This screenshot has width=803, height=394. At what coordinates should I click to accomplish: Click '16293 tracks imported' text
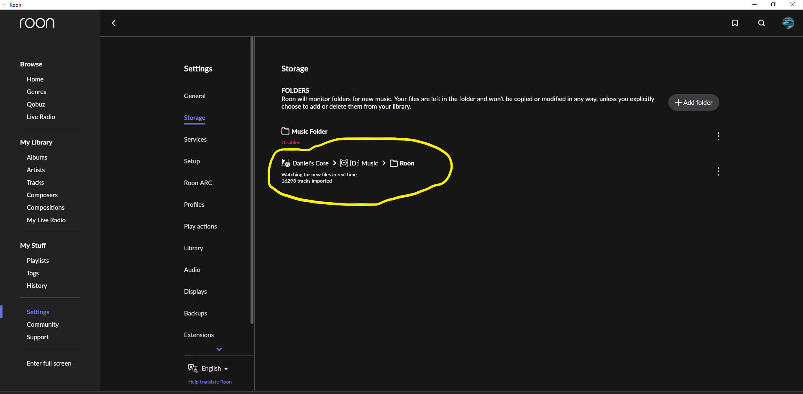(x=307, y=181)
